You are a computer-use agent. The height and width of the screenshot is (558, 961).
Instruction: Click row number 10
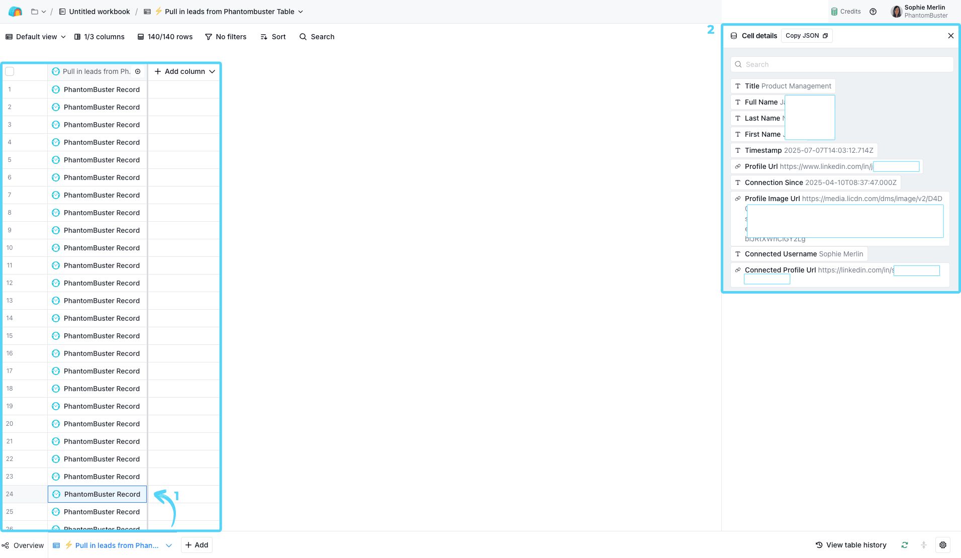(10, 248)
